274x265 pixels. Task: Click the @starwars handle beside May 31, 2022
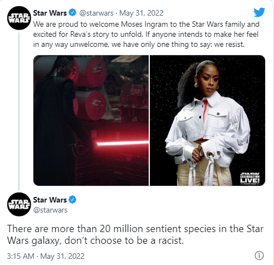[96, 13]
